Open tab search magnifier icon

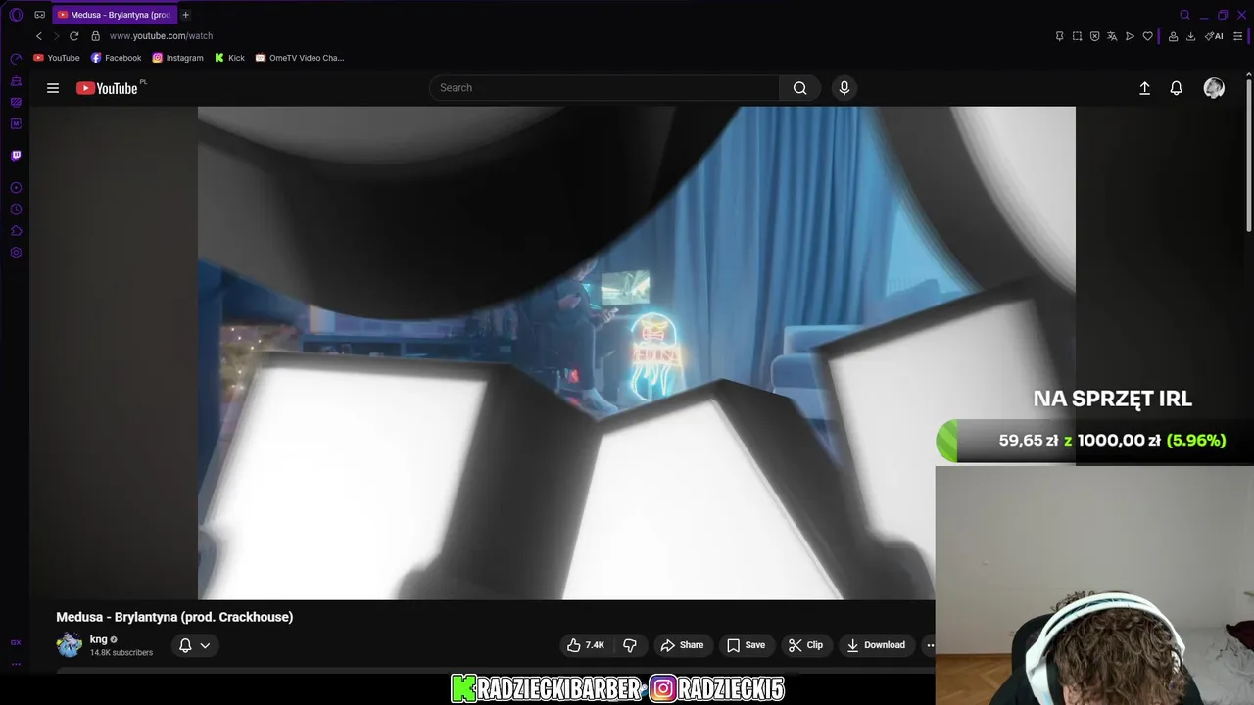(1184, 15)
